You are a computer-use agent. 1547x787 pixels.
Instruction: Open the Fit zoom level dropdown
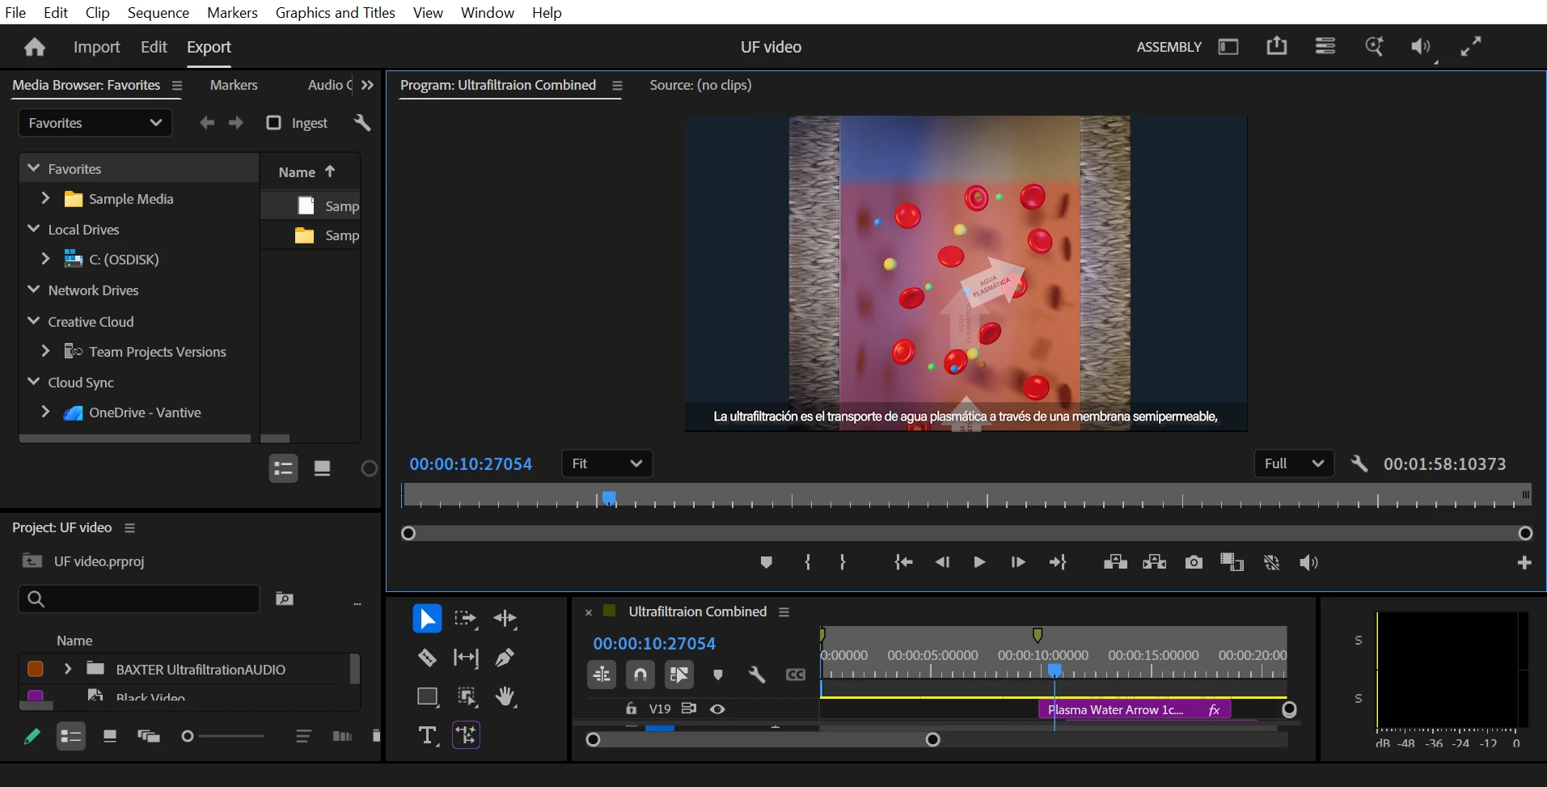[x=607, y=463]
